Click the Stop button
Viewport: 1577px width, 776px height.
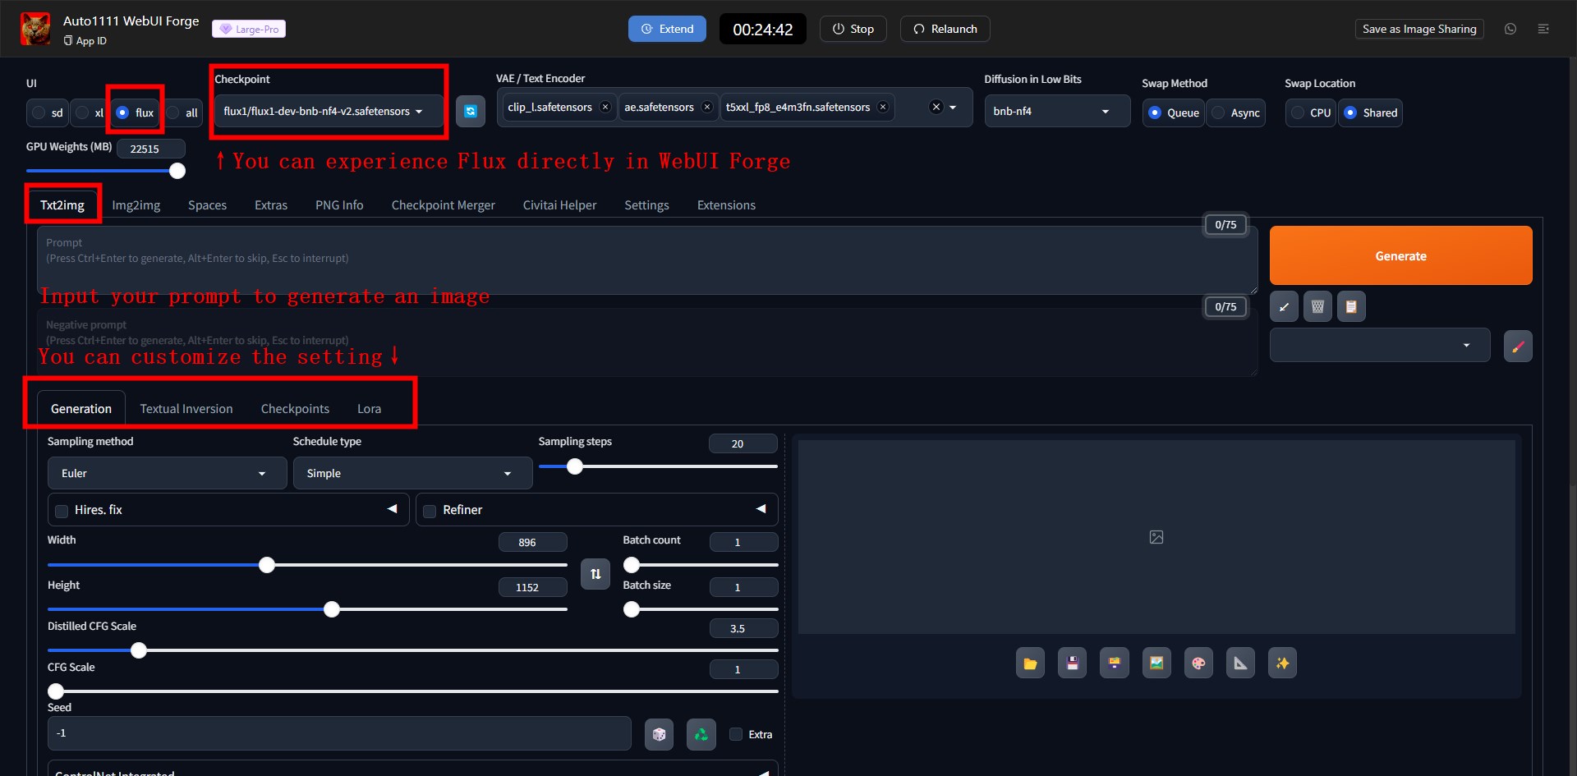tap(853, 29)
